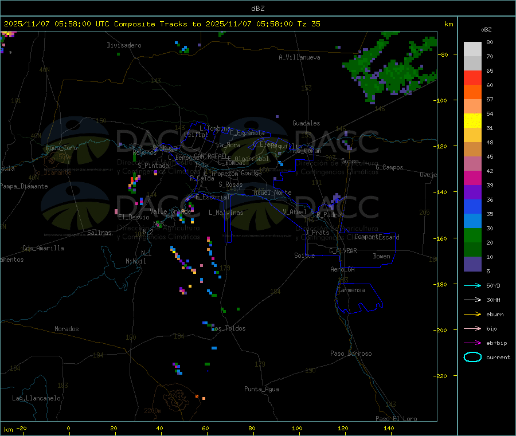Viewport: 516px width, 436px height.
Task: Click the A_Villanueva map label
Action: point(299,57)
